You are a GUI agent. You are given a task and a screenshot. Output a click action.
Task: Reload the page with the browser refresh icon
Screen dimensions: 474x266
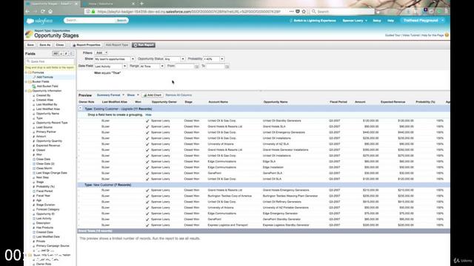[43, 12]
